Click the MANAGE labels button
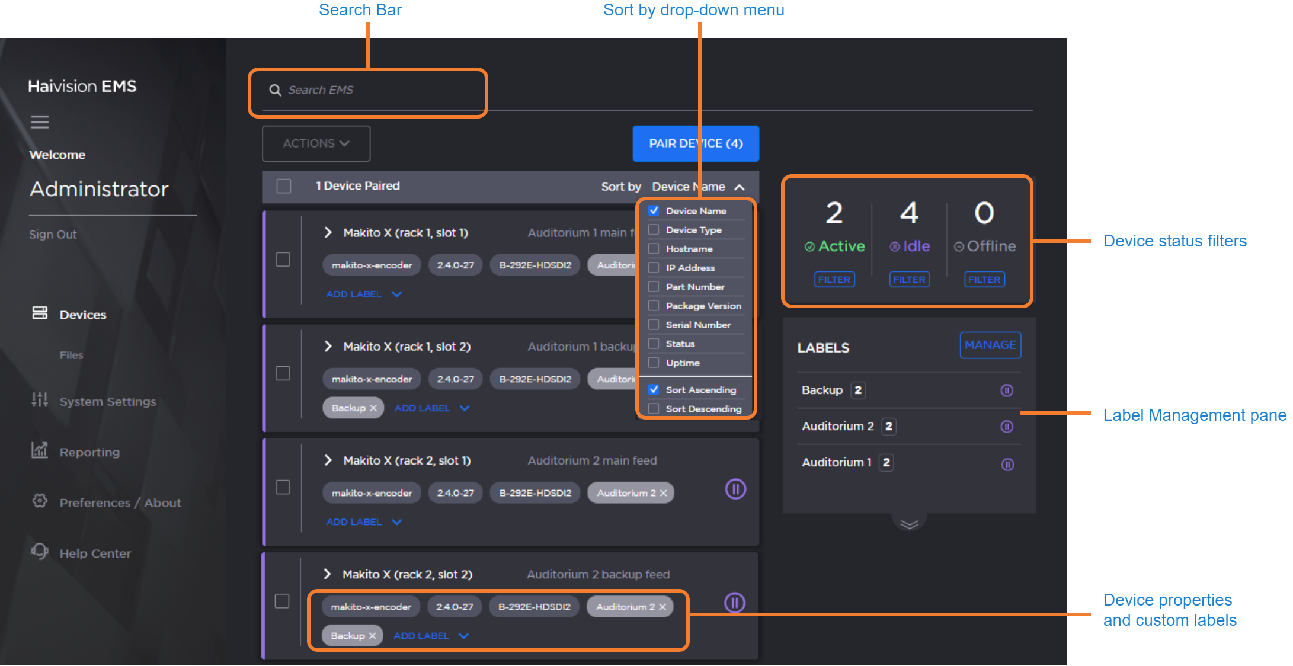The width and height of the screenshot is (1293, 666). [990, 345]
